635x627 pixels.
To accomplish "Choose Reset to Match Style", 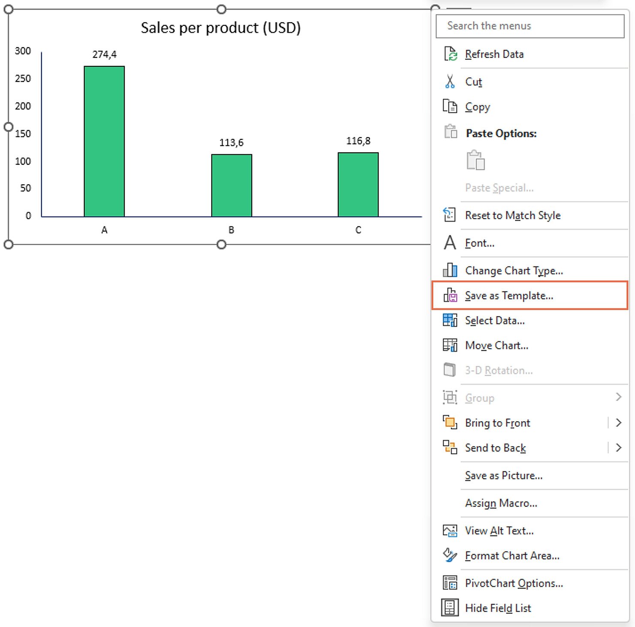I will pos(513,215).
